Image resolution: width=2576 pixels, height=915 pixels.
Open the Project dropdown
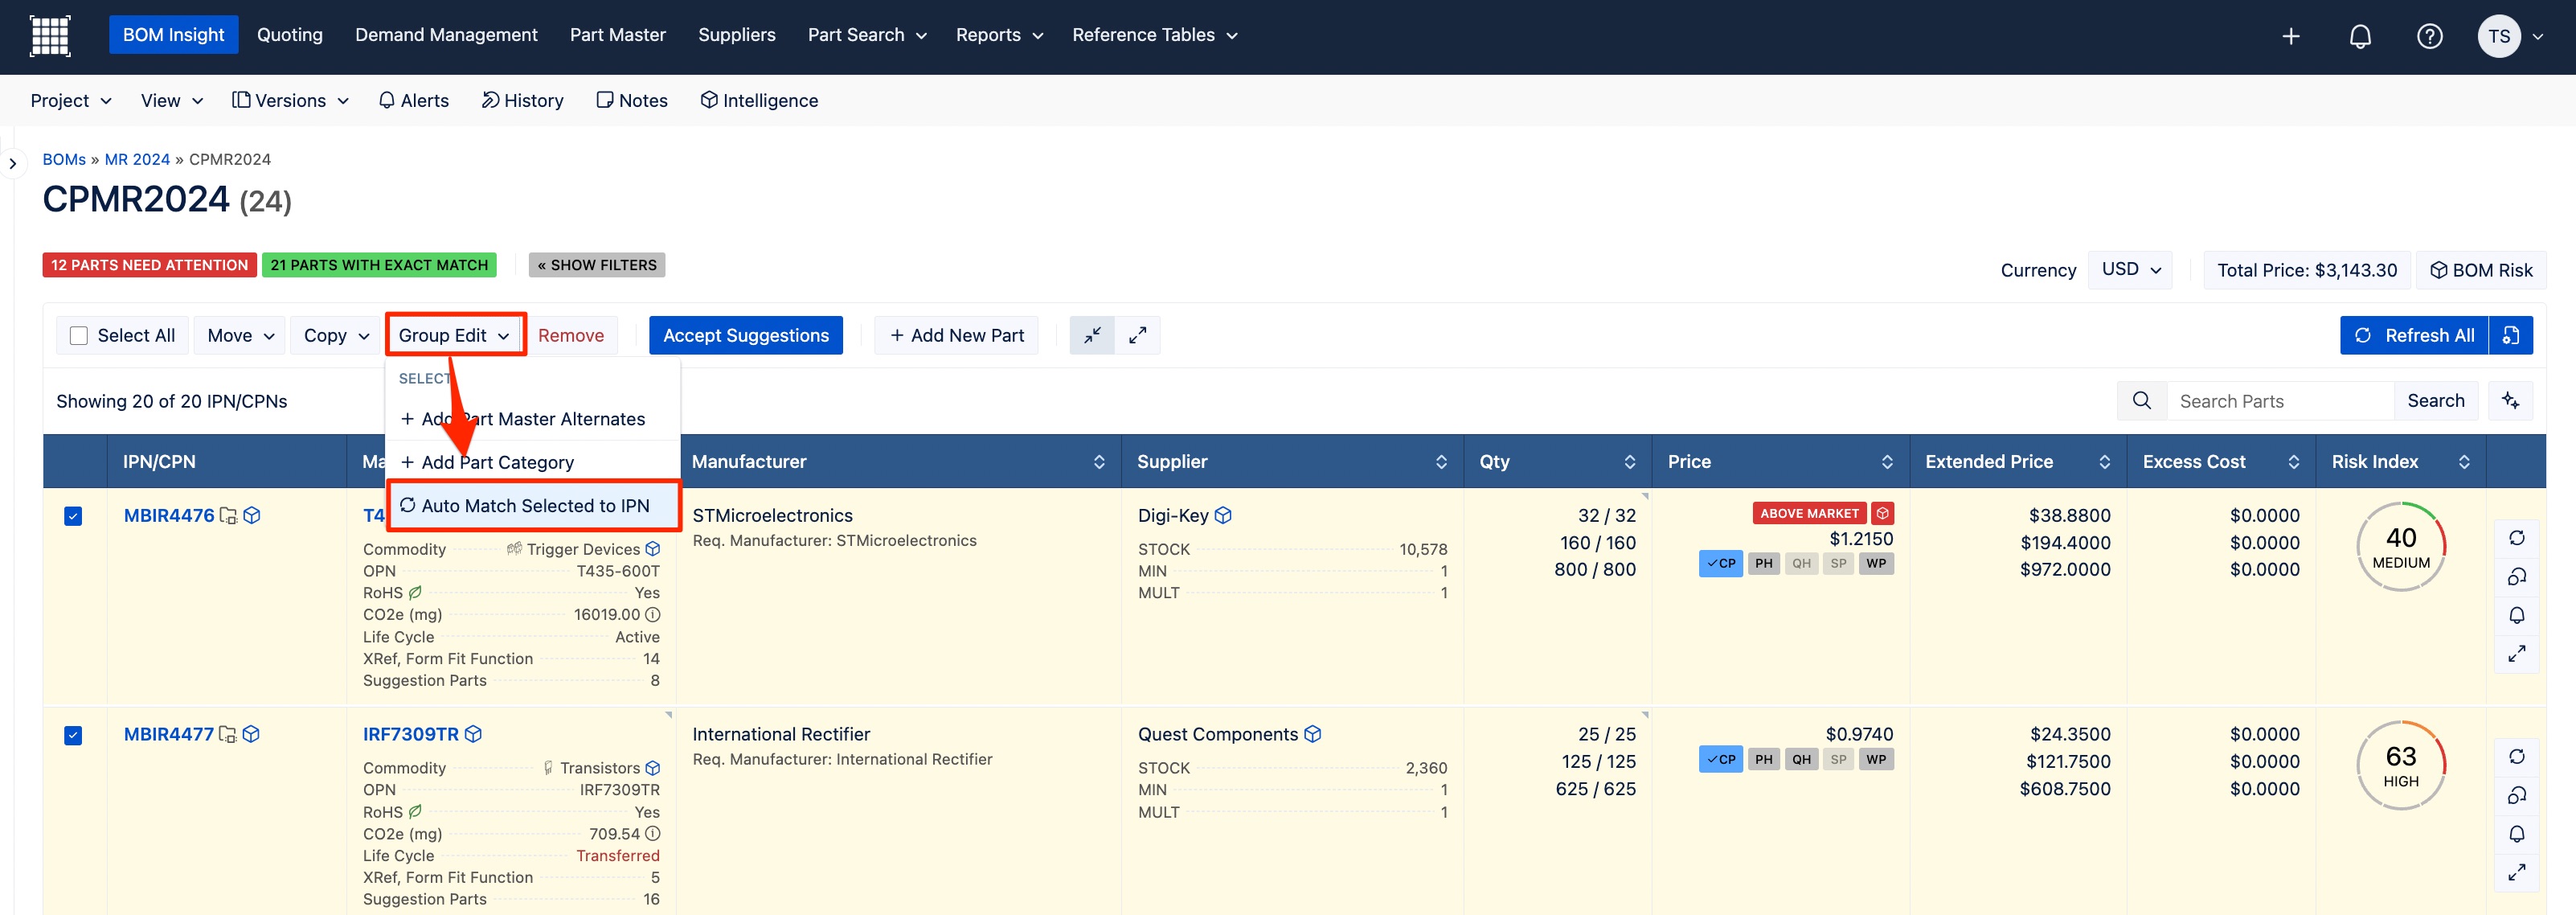coord(70,101)
